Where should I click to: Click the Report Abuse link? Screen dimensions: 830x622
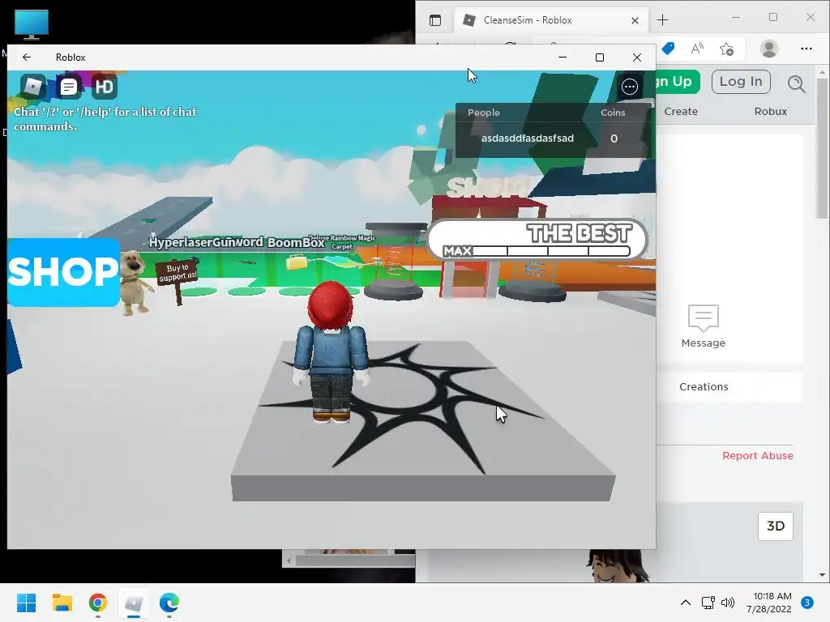pos(758,455)
